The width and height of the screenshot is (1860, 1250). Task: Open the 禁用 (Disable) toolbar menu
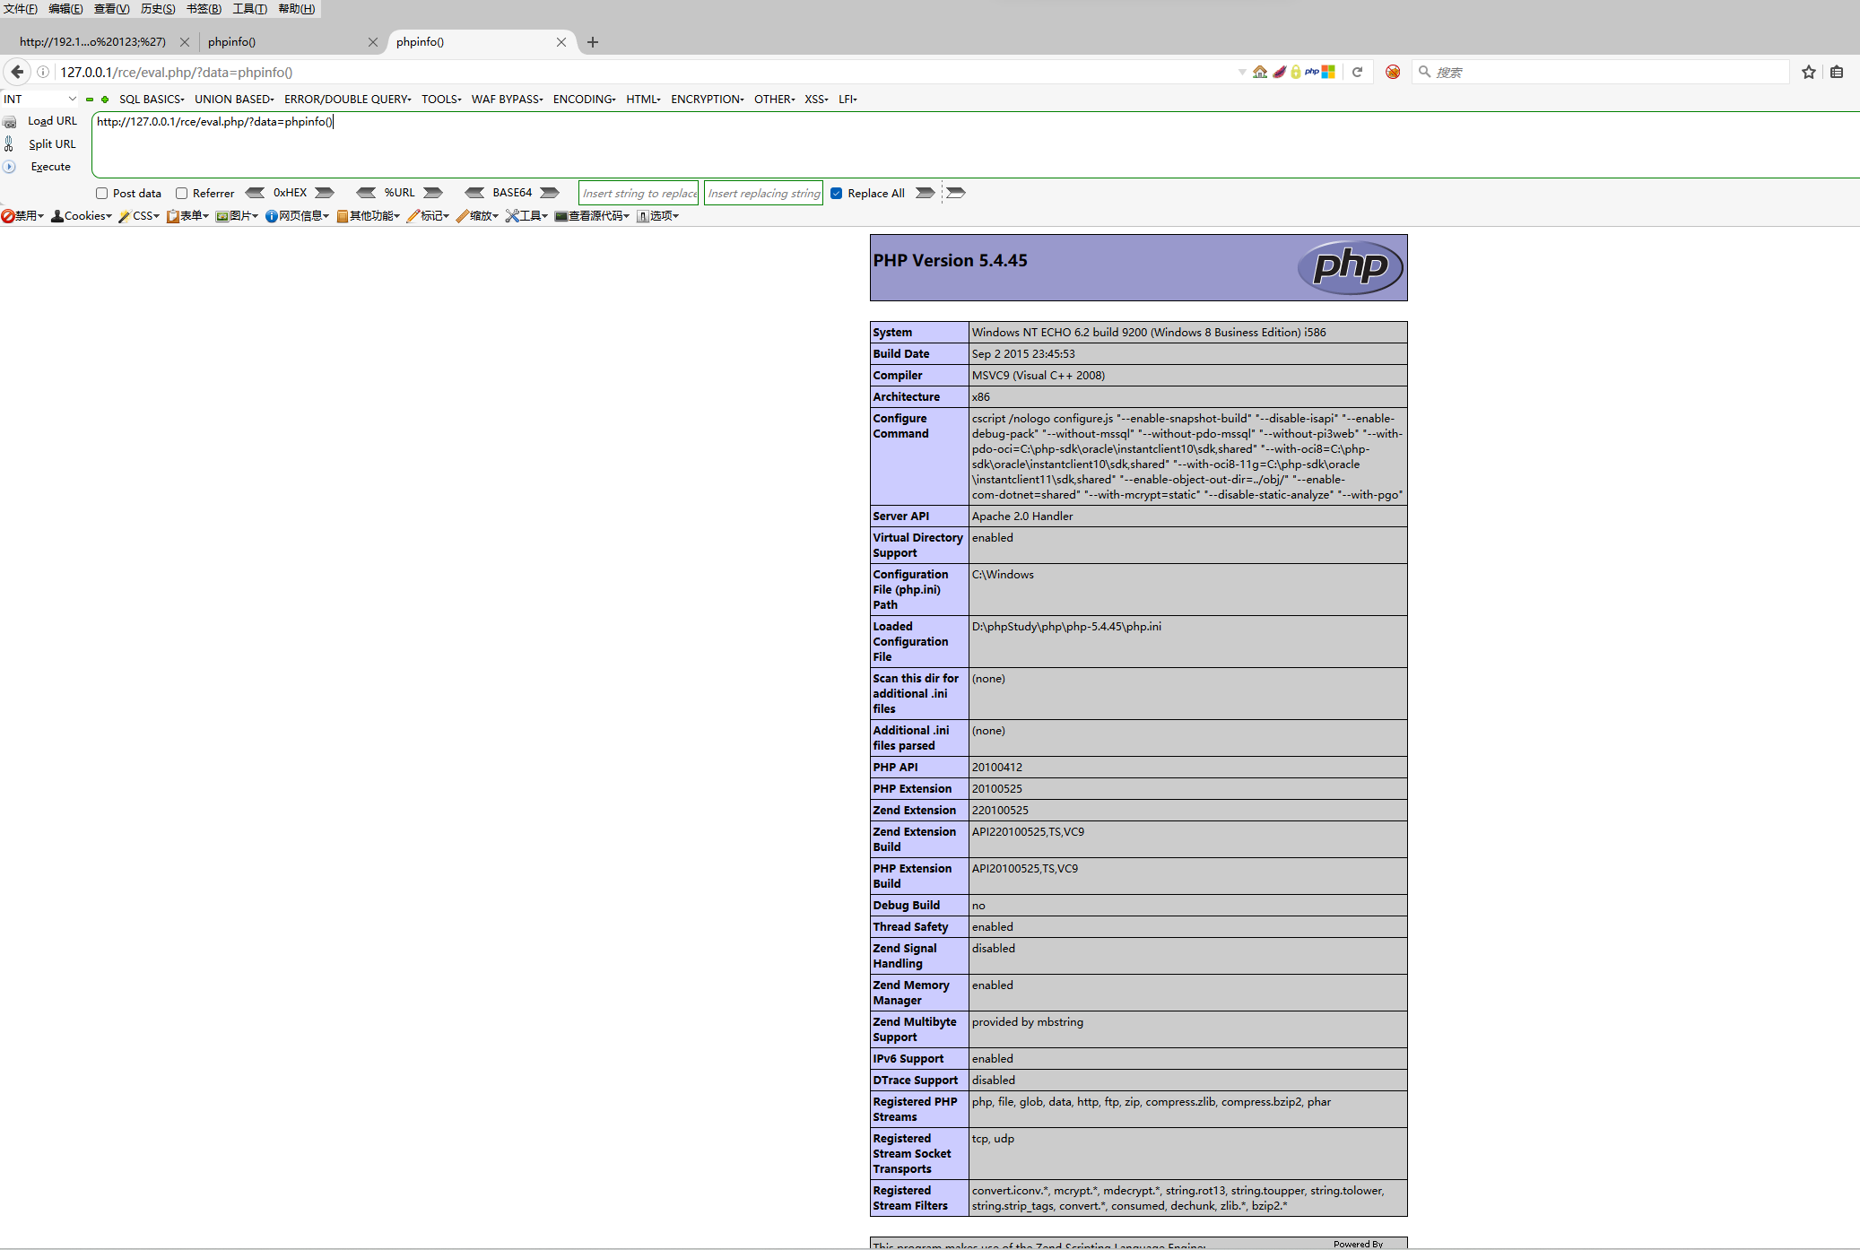pos(22,216)
